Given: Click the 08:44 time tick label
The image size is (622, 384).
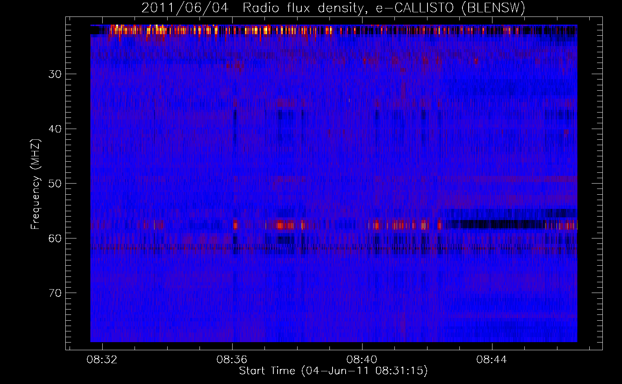Looking at the screenshot, I should (x=492, y=360).
